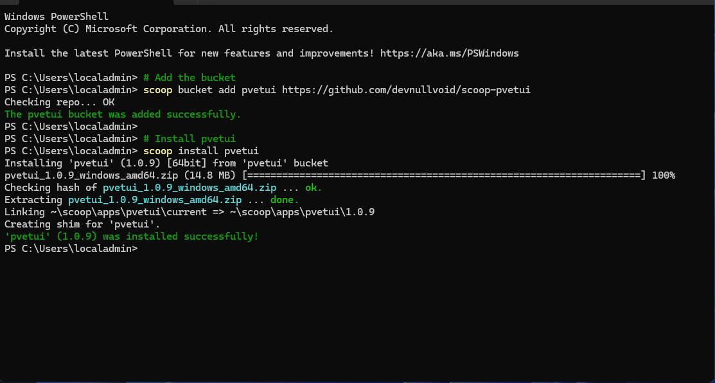Click the zip filename in "Checking hash" line
715x383 pixels.
(x=190, y=188)
